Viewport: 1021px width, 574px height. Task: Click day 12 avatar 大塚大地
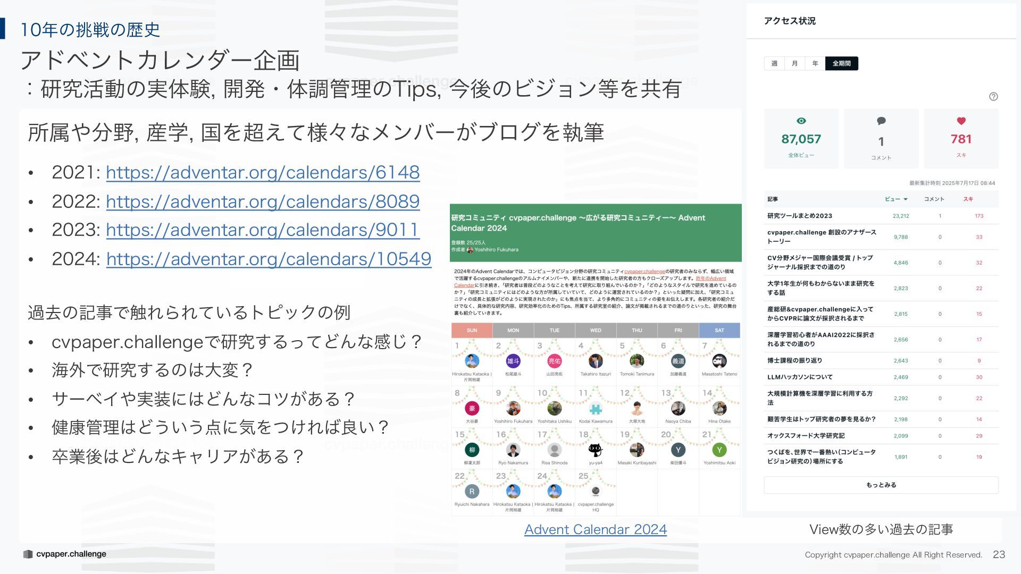point(637,408)
